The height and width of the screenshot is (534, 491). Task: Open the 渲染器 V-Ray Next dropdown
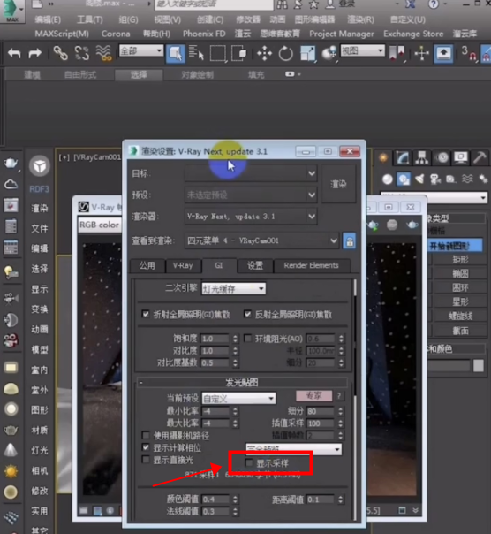pyautogui.click(x=251, y=217)
